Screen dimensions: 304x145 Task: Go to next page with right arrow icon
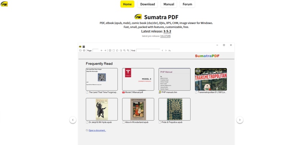105,50
